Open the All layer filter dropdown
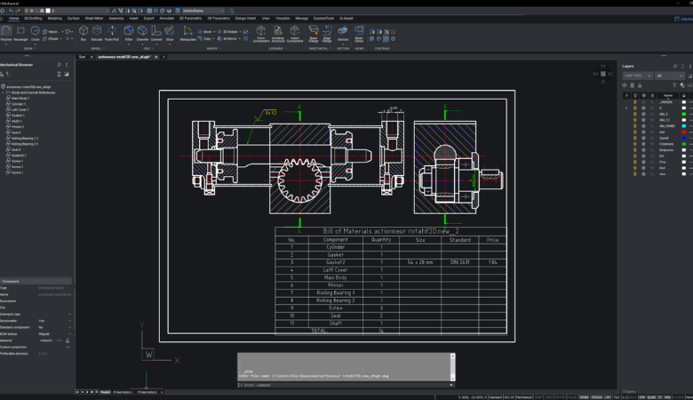The image size is (693, 400). tap(670, 76)
